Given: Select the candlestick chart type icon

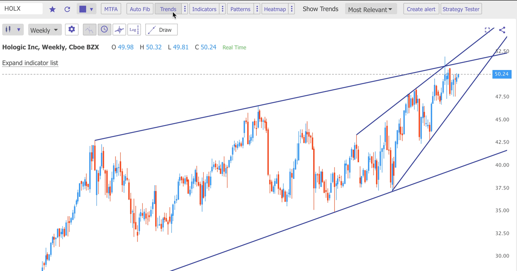Looking at the screenshot, I should 9,29.
